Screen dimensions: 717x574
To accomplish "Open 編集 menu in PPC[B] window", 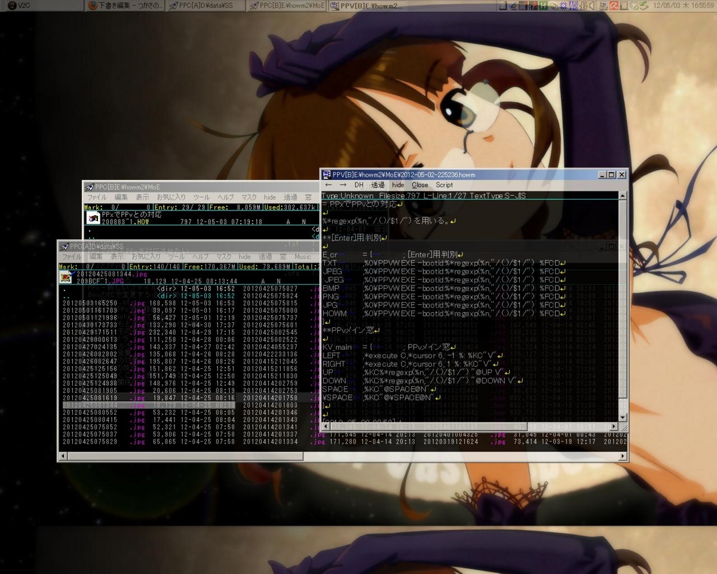I will click(121, 197).
